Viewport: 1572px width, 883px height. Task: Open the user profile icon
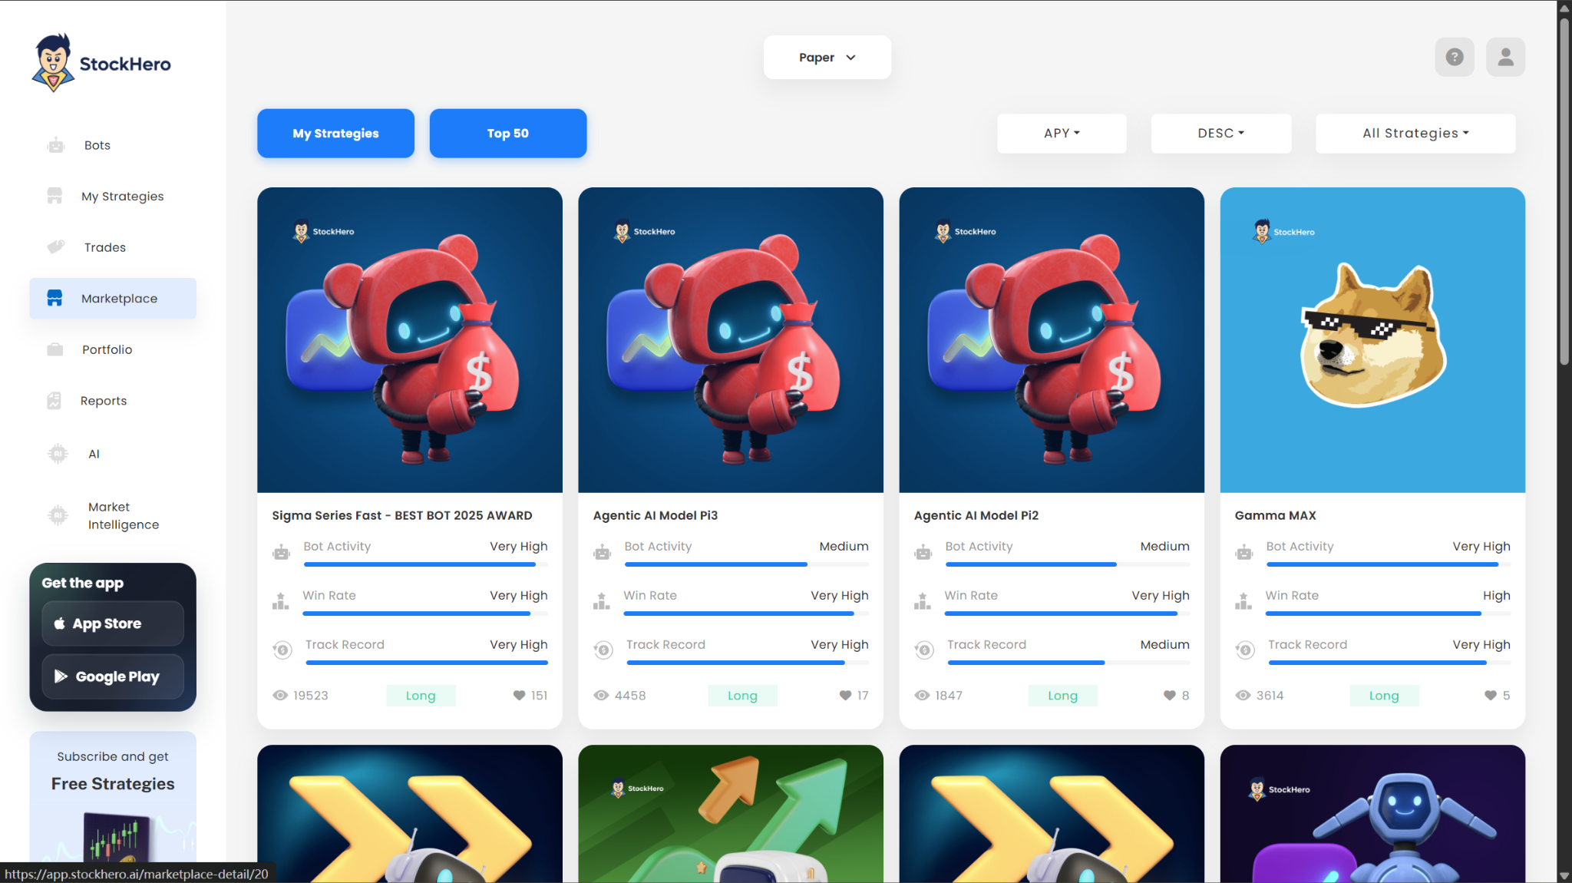pyautogui.click(x=1505, y=57)
